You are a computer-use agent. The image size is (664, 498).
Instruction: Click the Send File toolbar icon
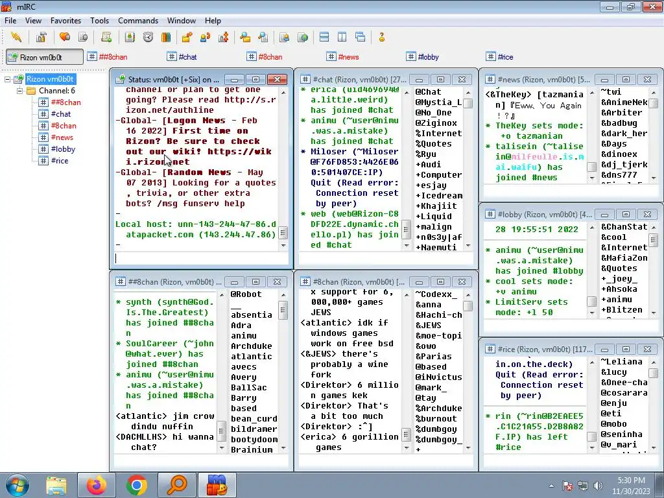(187, 37)
